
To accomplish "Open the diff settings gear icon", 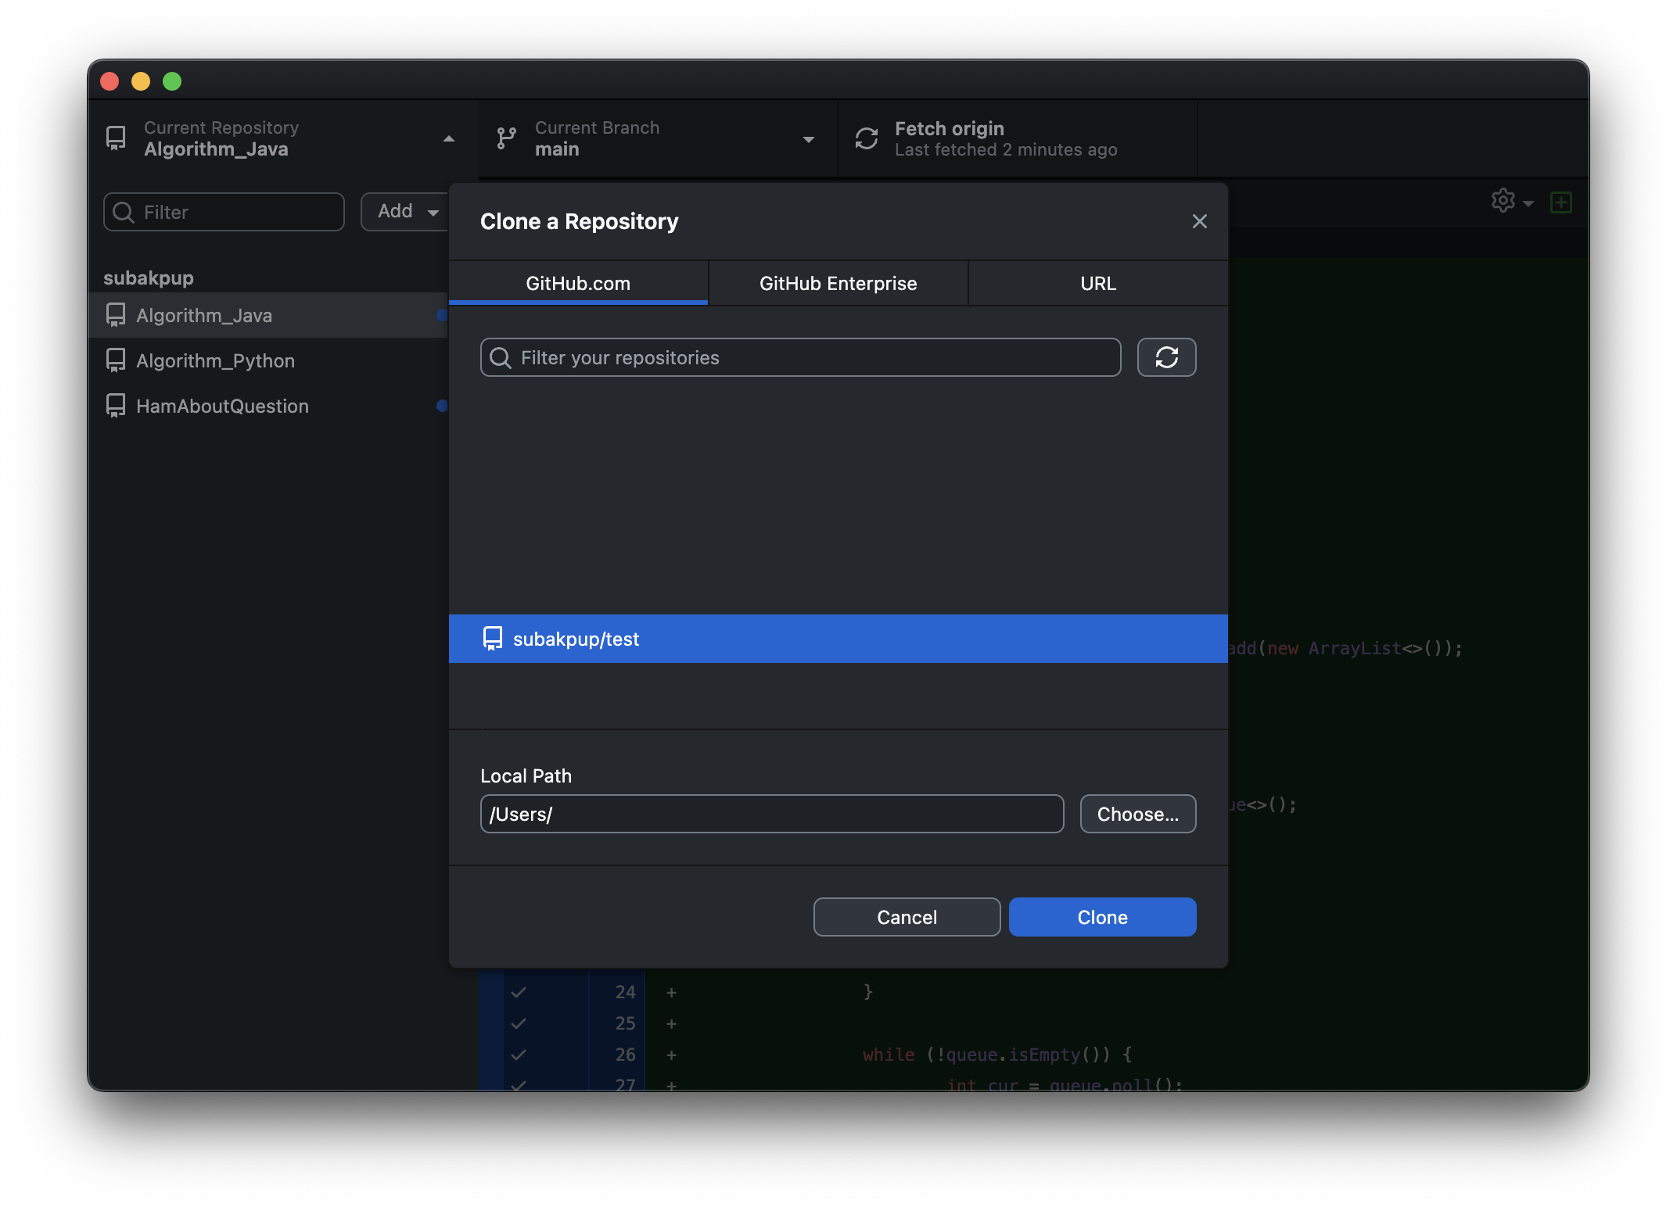I will tap(1503, 201).
